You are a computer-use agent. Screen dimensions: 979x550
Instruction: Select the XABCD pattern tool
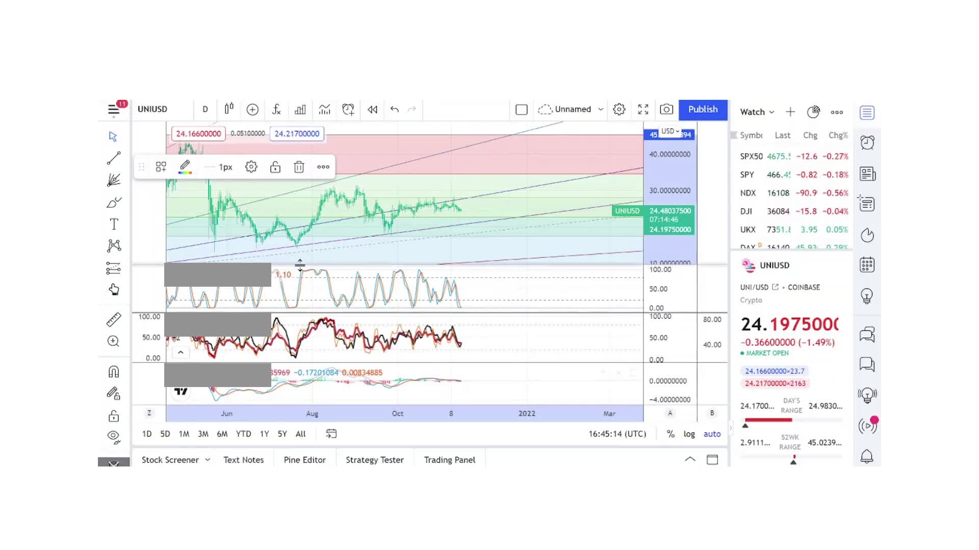point(113,246)
